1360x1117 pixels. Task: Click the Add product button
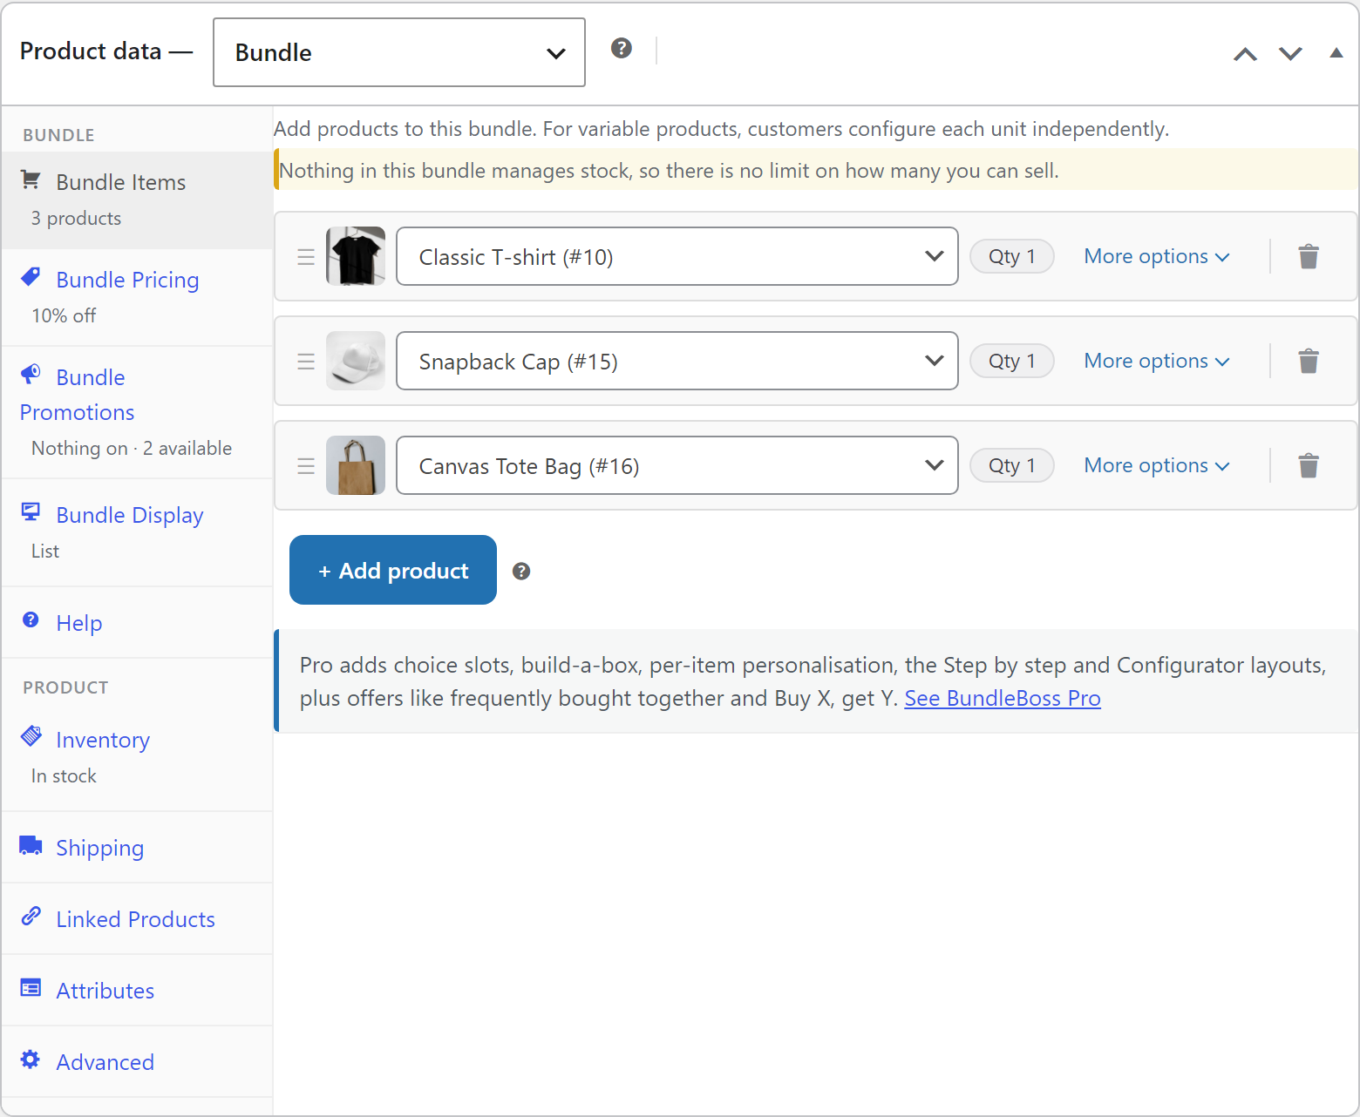click(x=393, y=570)
